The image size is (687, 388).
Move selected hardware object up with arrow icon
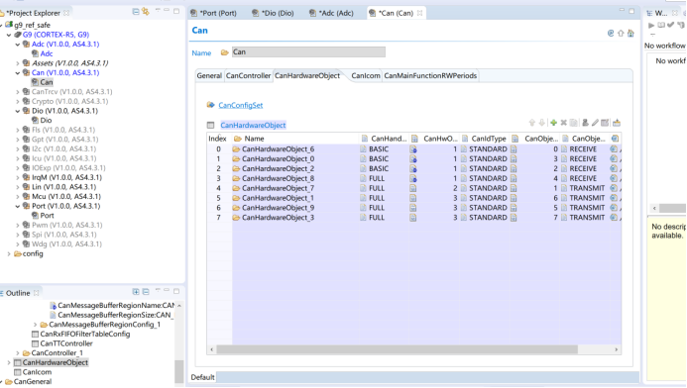[x=532, y=123]
